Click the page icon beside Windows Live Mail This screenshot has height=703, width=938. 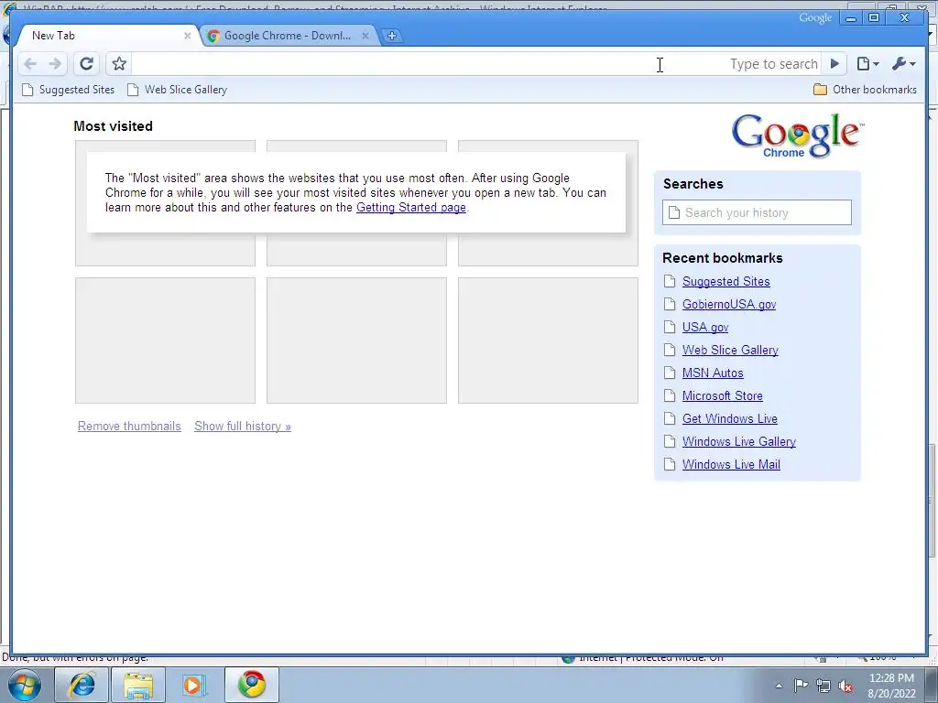[x=670, y=464]
